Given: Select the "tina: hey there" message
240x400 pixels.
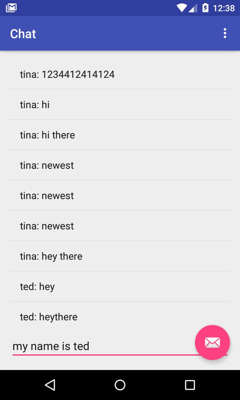Looking at the screenshot, I should pyautogui.click(x=120, y=256).
